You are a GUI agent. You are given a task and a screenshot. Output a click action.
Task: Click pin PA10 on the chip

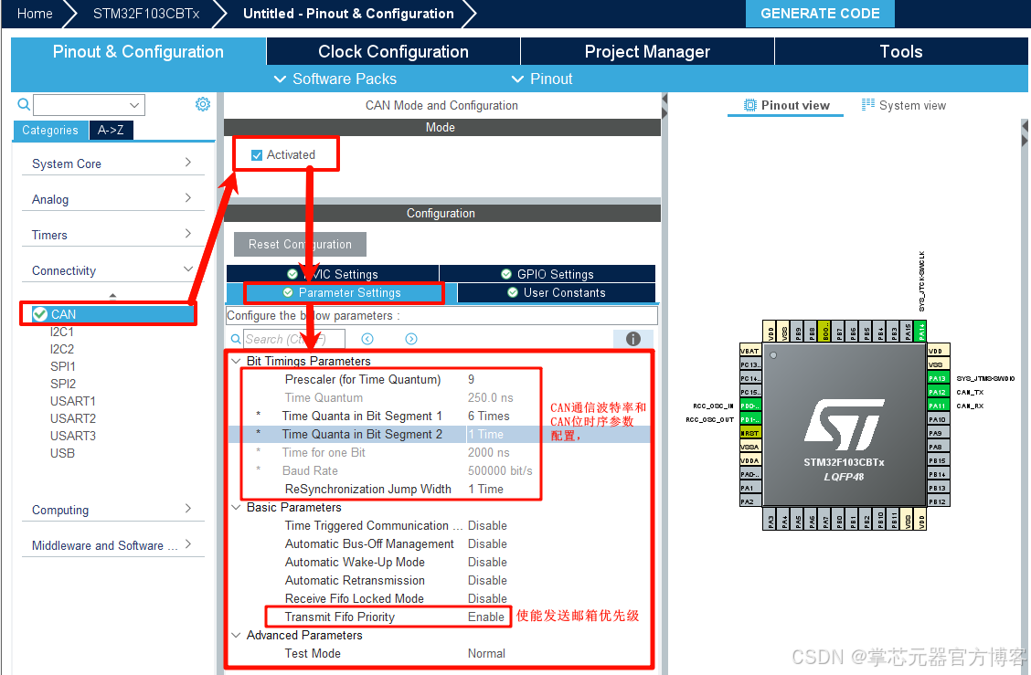[938, 419]
